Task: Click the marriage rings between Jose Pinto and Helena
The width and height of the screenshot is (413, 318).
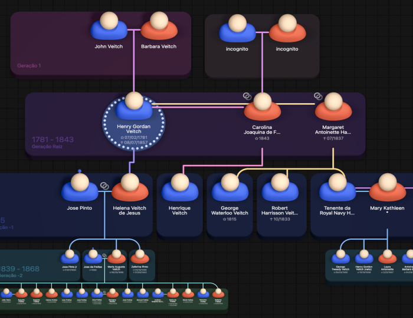Action: pos(104,186)
